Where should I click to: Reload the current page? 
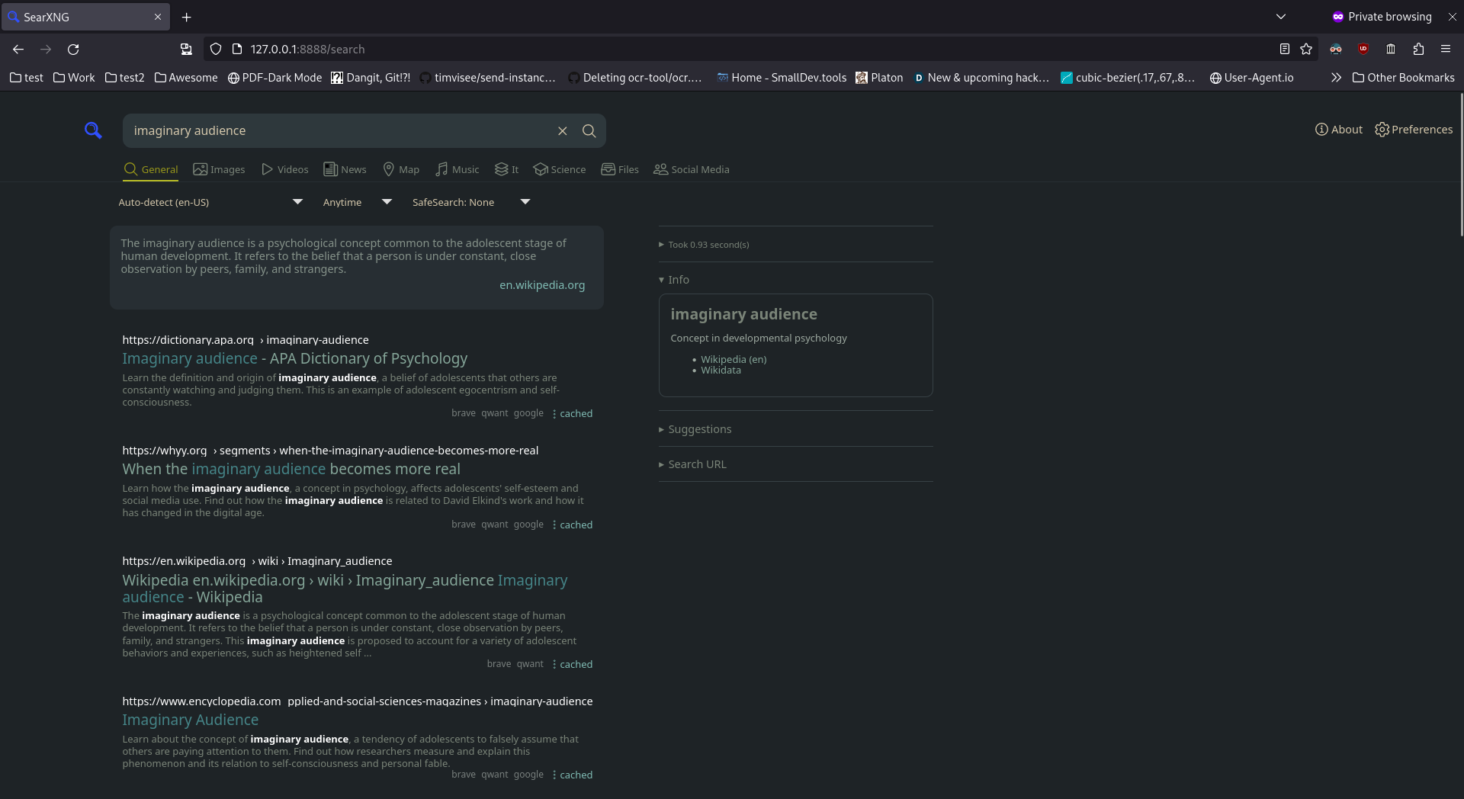point(73,49)
